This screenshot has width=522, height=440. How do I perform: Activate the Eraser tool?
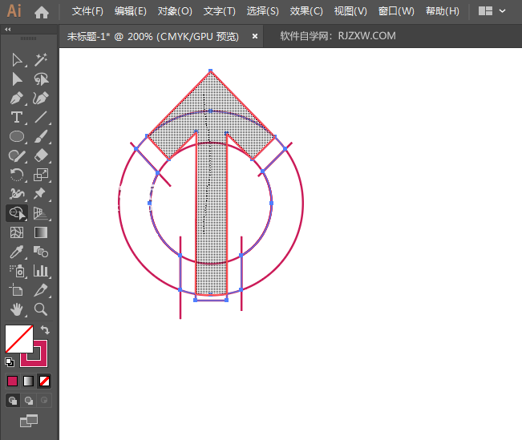pyautogui.click(x=41, y=155)
